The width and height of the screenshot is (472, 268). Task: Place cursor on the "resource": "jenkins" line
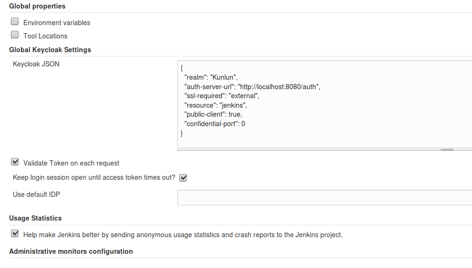(x=215, y=105)
